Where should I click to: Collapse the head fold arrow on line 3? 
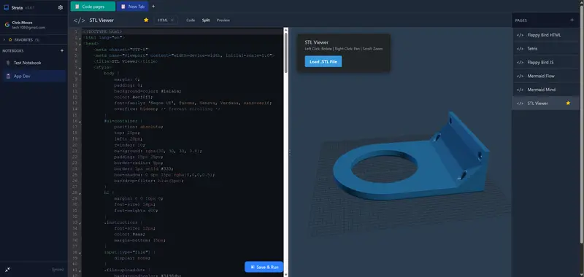click(x=80, y=44)
